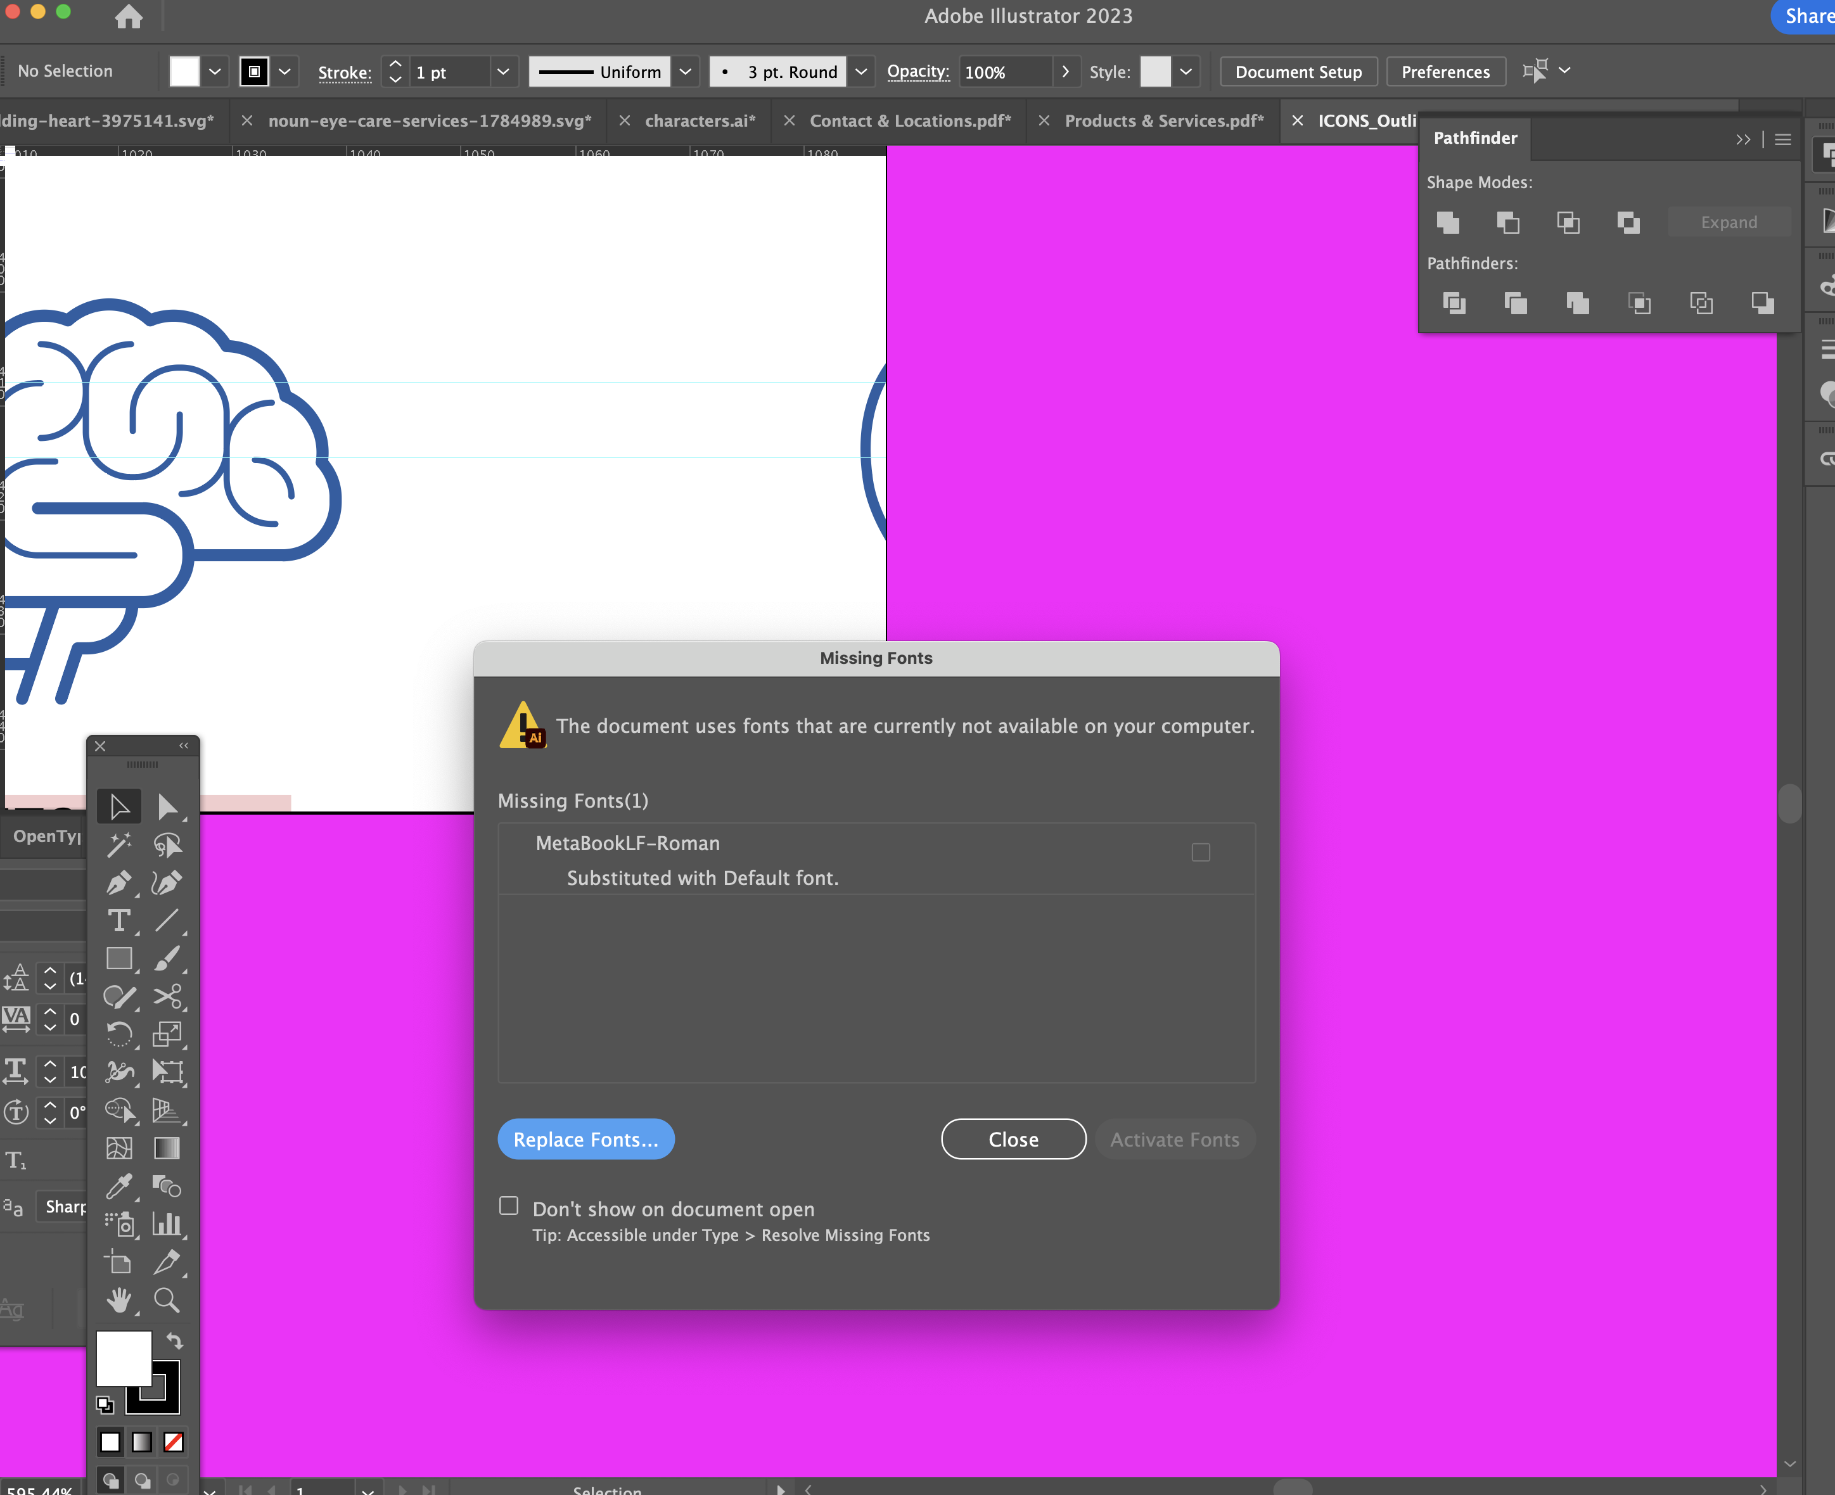This screenshot has height=1495, width=1835.
Task: Expand the Uniform stroke profile dropdown
Action: [x=685, y=72]
